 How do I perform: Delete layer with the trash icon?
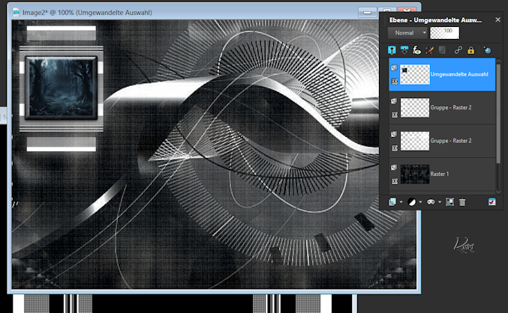tap(462, 201)
